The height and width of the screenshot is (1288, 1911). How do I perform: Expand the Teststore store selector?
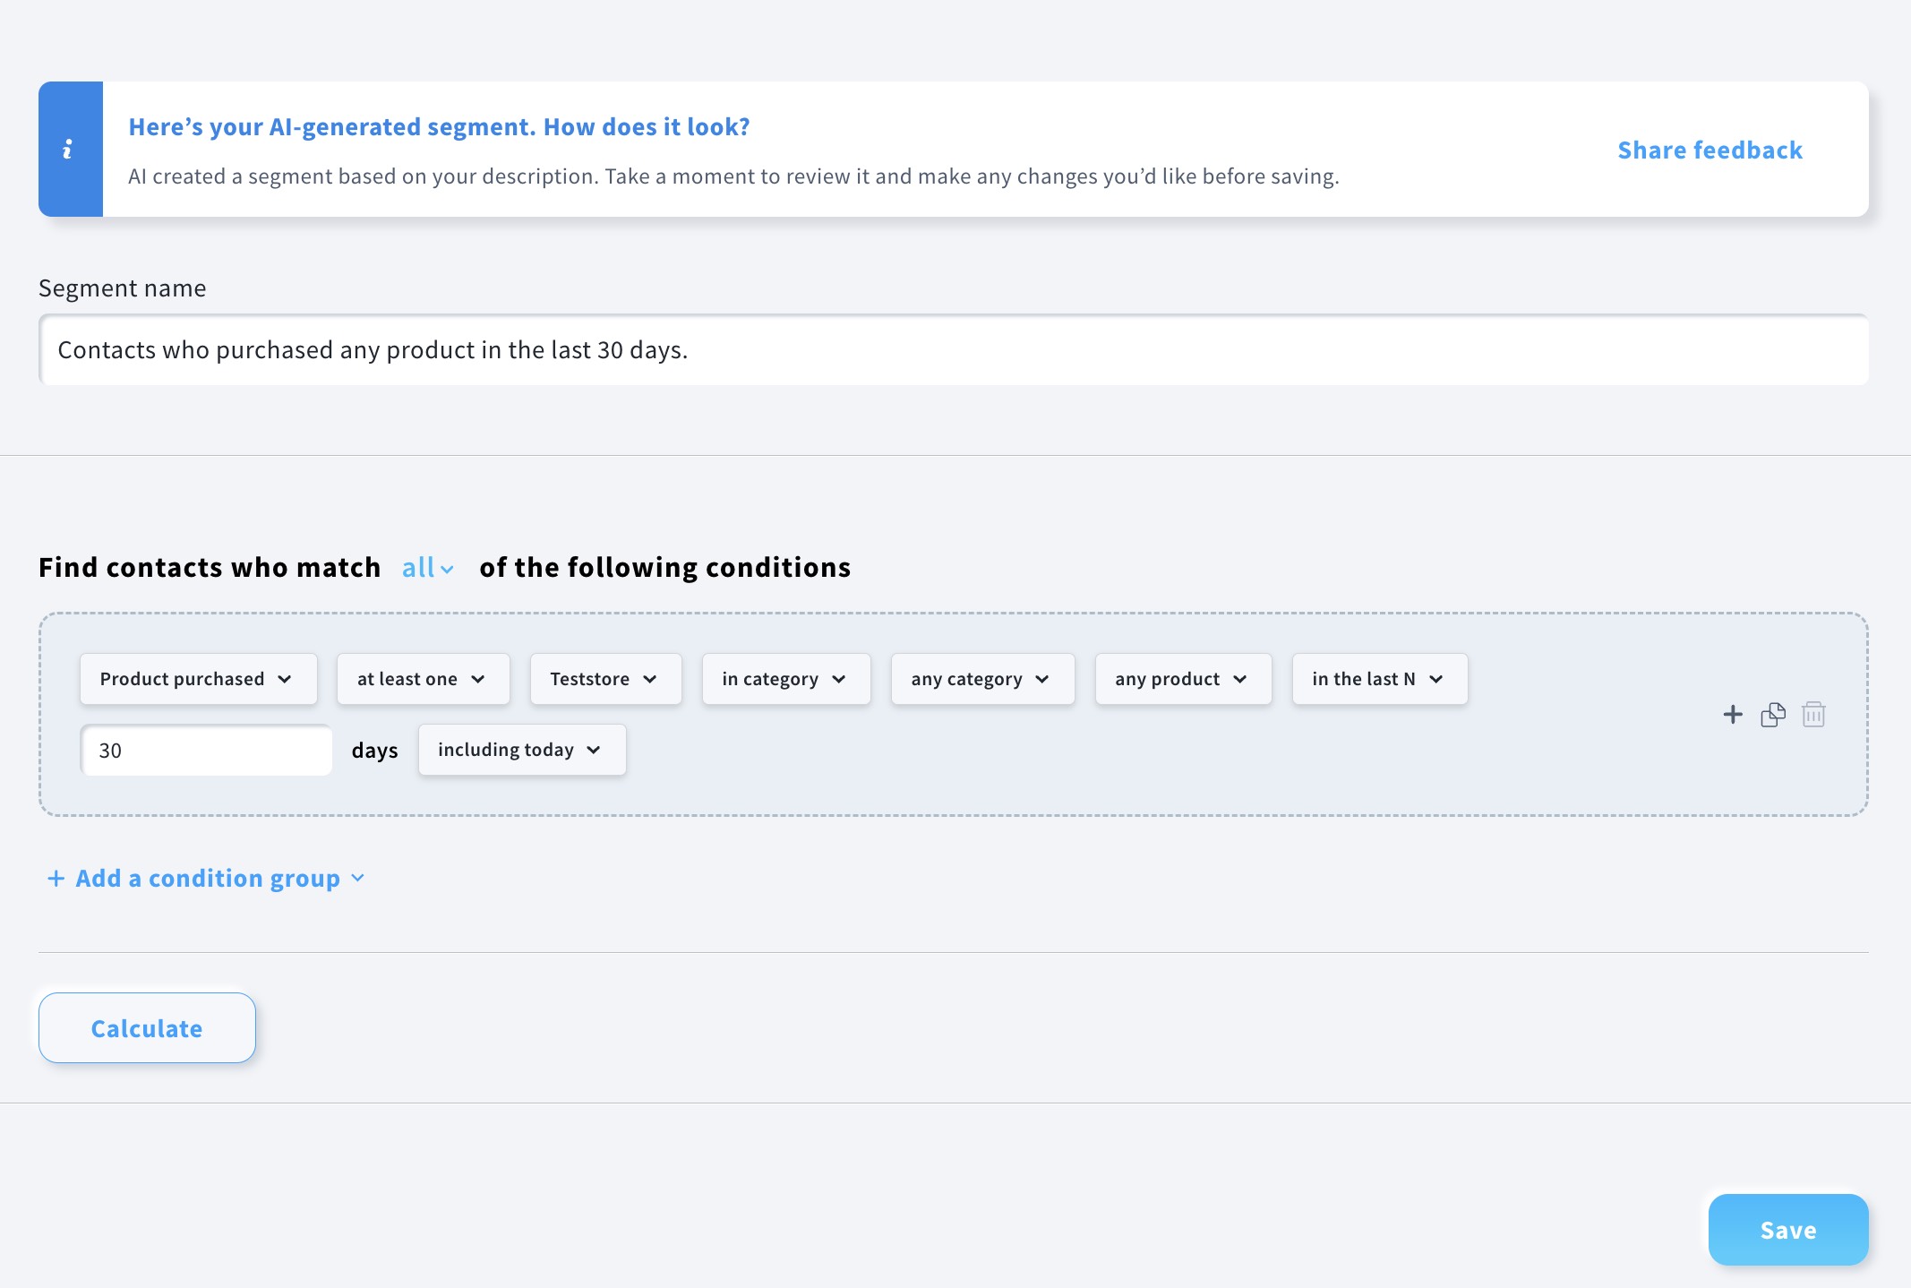point(605,679)
